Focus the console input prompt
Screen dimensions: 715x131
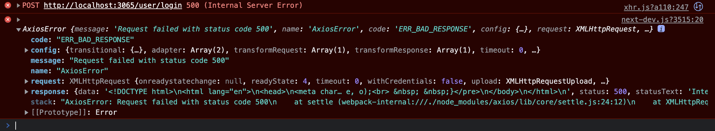[x=196, y=125]
